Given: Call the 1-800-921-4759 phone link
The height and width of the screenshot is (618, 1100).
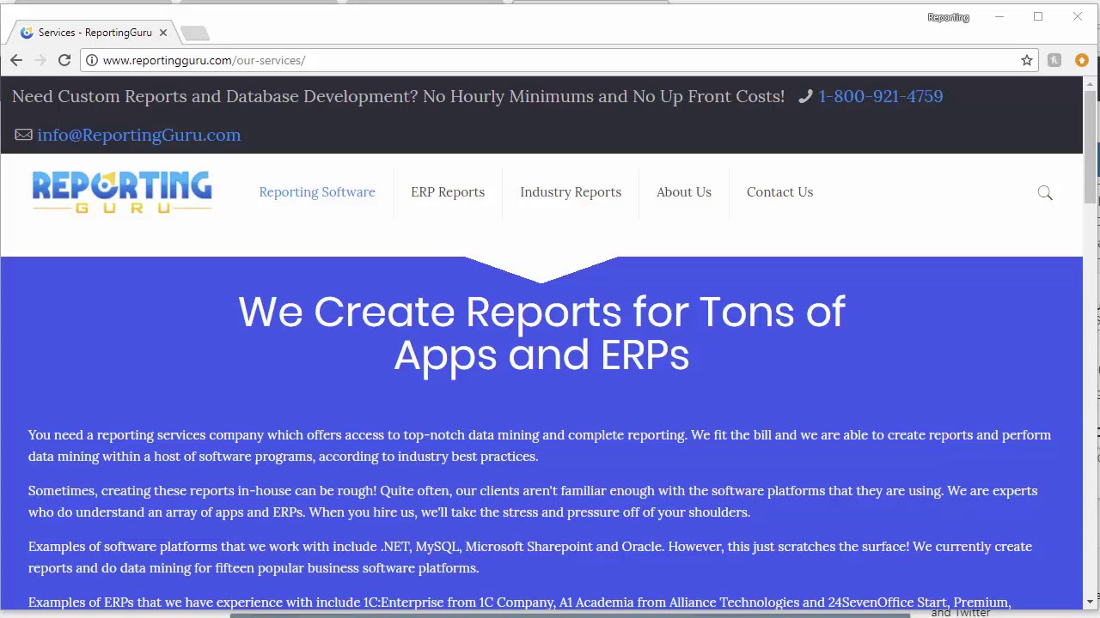Looking at the screenshot, I should 880,96.
